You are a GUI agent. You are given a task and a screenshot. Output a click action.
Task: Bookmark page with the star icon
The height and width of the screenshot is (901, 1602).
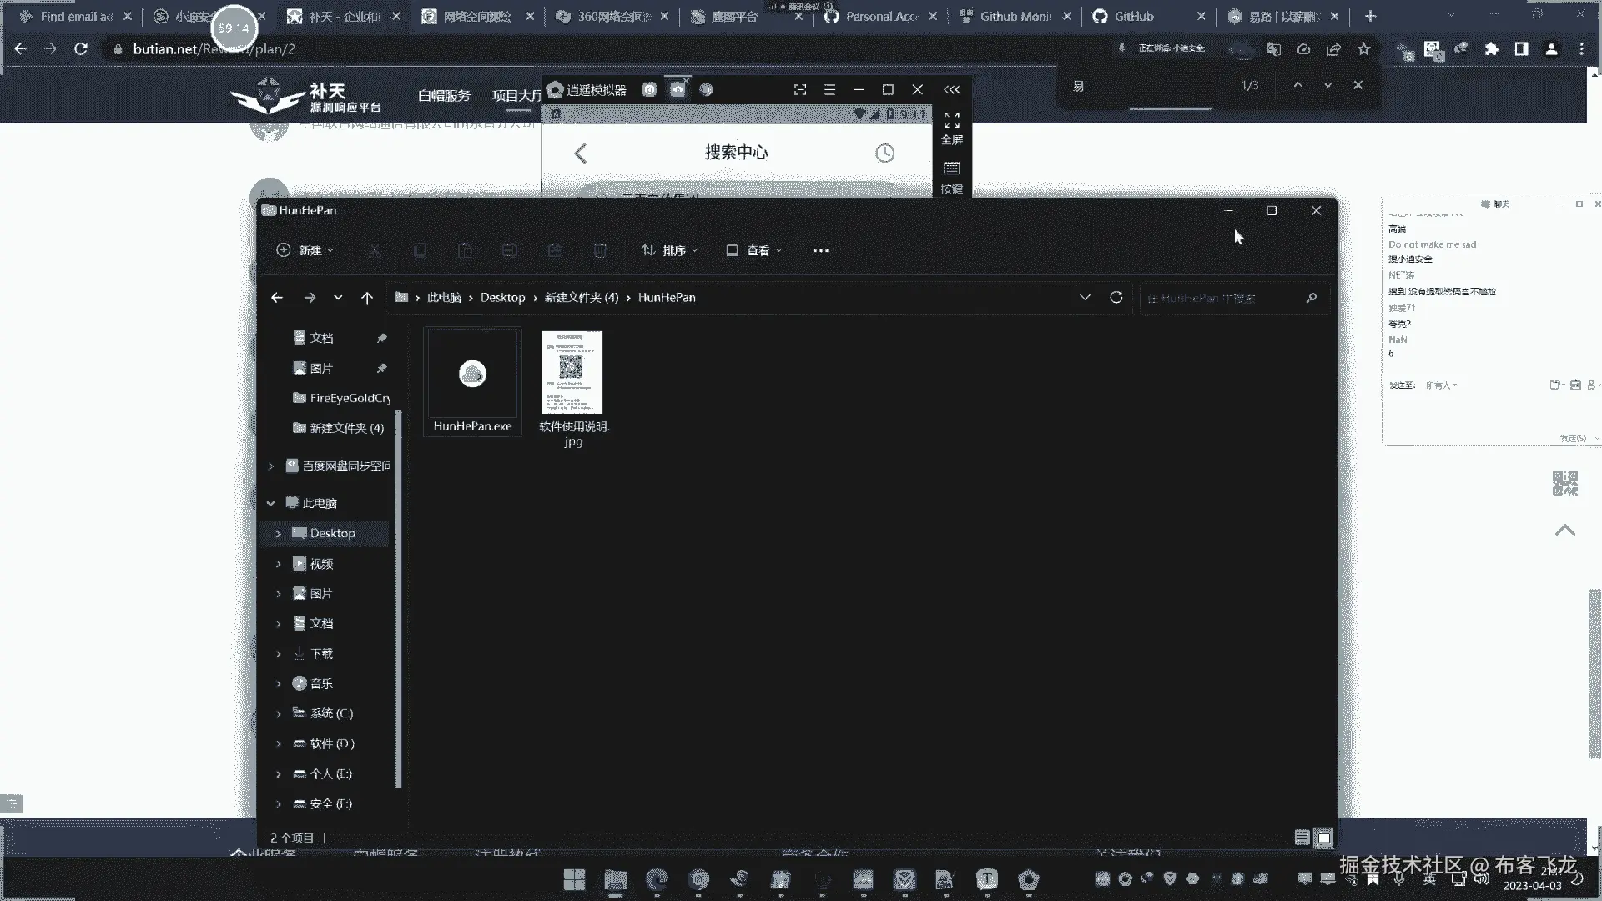(x=1363, y=49)
